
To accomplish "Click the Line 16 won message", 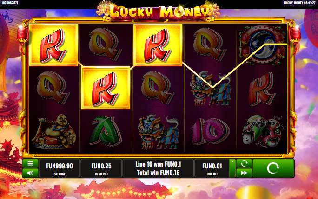I will (158, 164).
